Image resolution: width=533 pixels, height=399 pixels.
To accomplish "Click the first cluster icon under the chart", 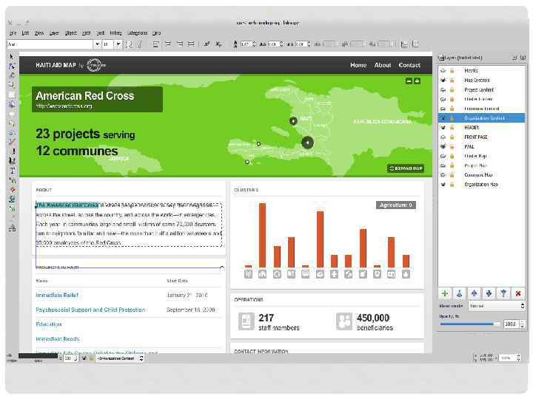I will (249, 274).
